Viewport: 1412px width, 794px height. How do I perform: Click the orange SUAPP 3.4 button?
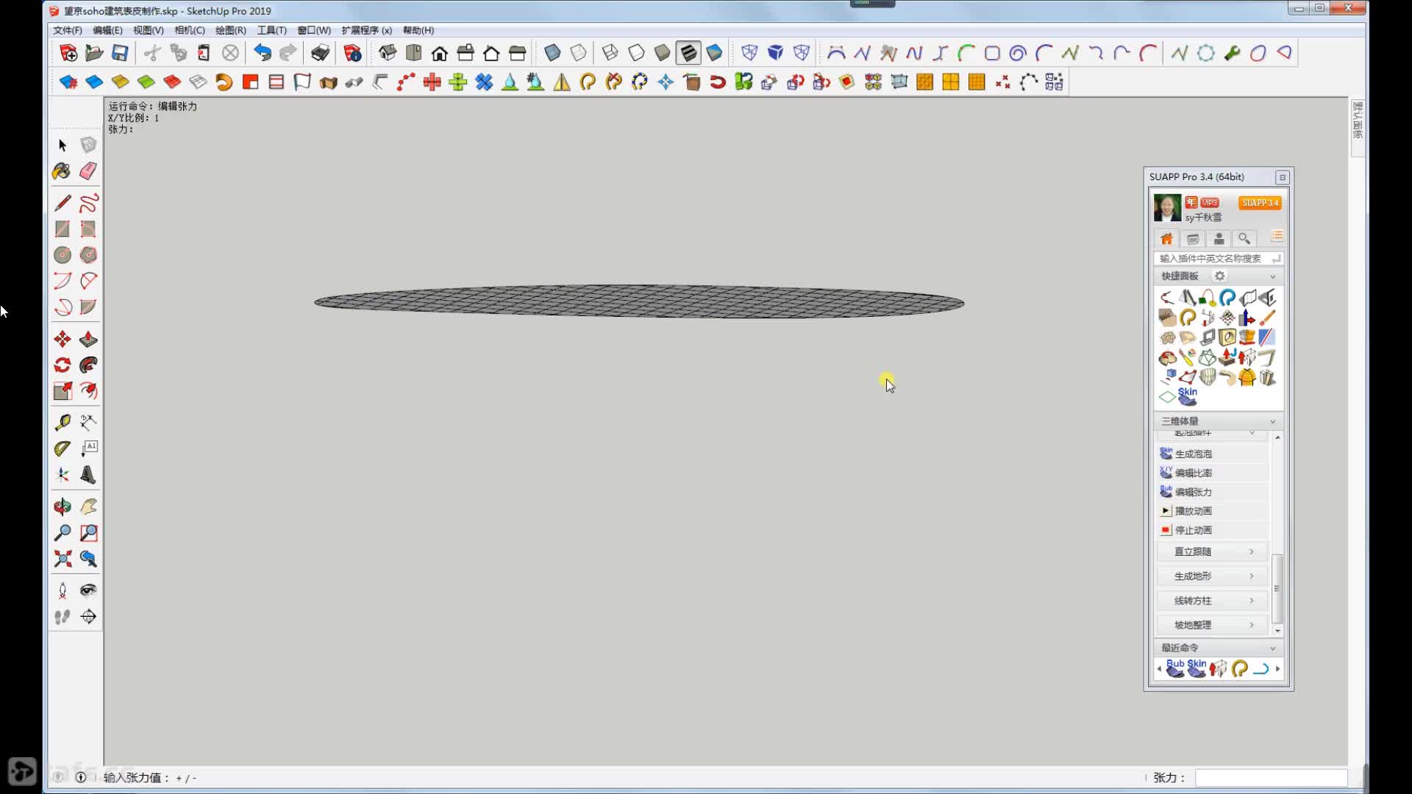pos(1260,203)
